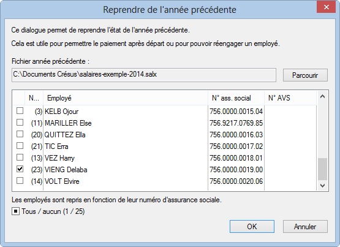This screenshot has height=247, width=340.
Task: Toggle the Tous / aucun checkbox
Action: (15, 211)
